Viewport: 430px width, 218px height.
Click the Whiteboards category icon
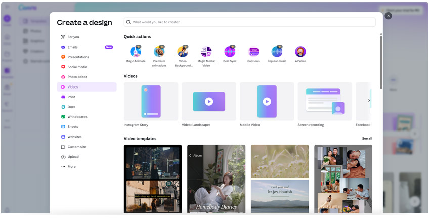(63, 117)
